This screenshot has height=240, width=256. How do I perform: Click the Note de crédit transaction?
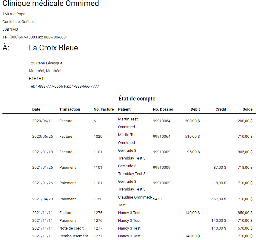(71, 228)
